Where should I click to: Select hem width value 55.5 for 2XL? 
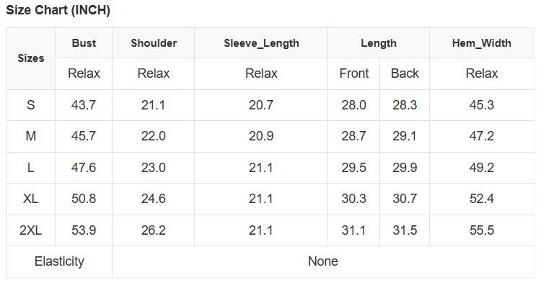coord(482,230)
